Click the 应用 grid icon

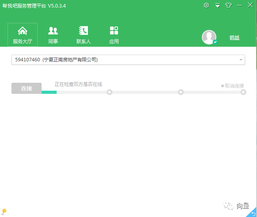click(114, 31)
